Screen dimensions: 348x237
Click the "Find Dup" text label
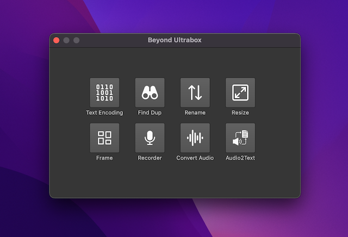point(150,113)
